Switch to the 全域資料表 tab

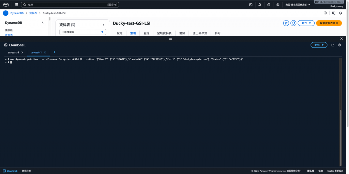[164, 33]
